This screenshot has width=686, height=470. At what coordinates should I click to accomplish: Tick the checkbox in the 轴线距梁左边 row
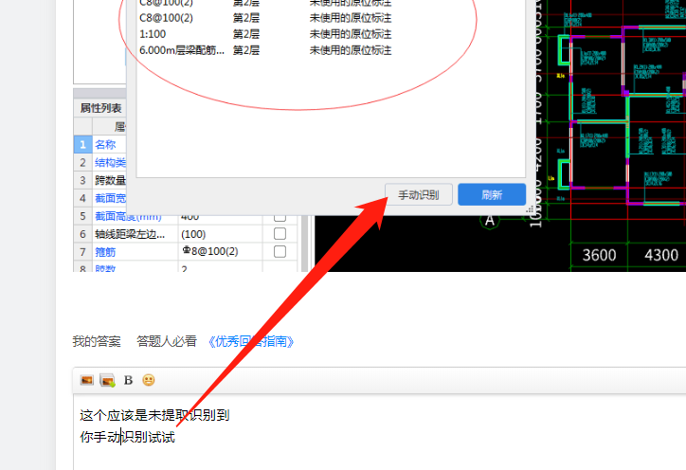tap(280, 234)
